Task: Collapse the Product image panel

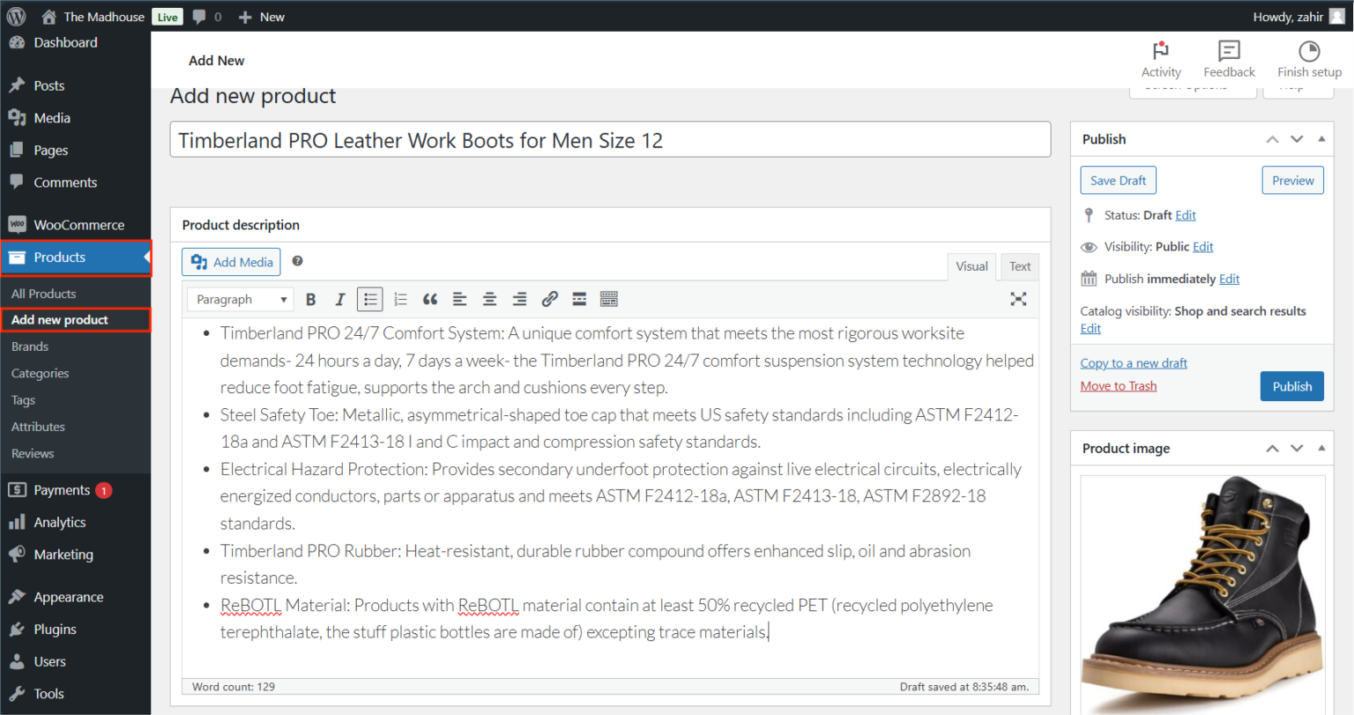Action: 1321,448
